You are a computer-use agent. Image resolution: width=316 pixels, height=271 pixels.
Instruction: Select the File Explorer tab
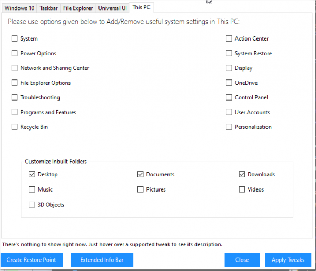(x=78, y=8)
